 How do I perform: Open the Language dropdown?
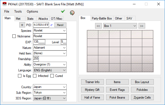(50, 70)
